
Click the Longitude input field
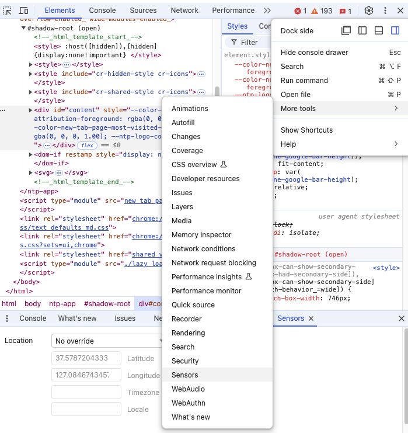[x=86, y=375]
